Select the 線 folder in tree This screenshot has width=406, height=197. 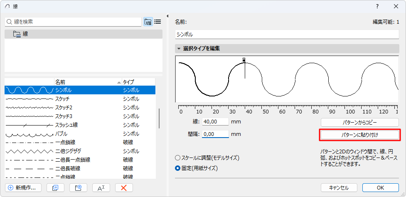(84, 34)
